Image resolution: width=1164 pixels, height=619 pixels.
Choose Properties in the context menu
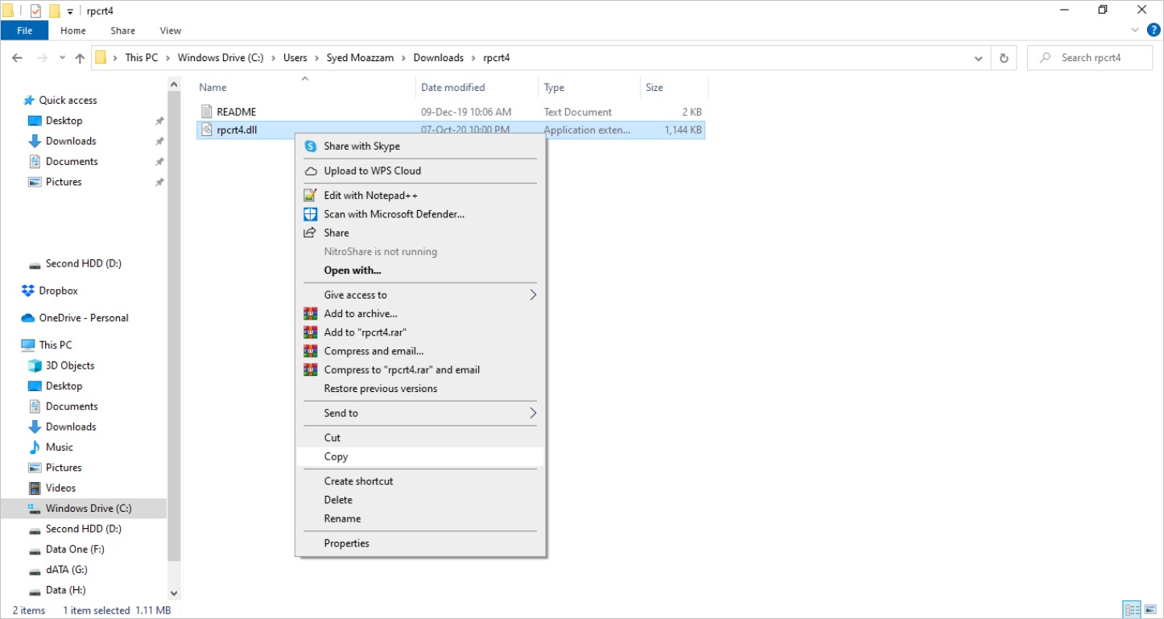point(346,543)
